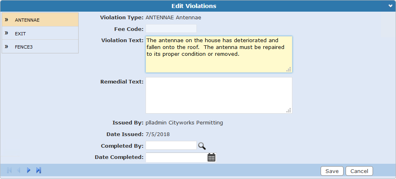Select the ANTENNAE violation item
The image size is (396, 179).
(x=27, y=20)
